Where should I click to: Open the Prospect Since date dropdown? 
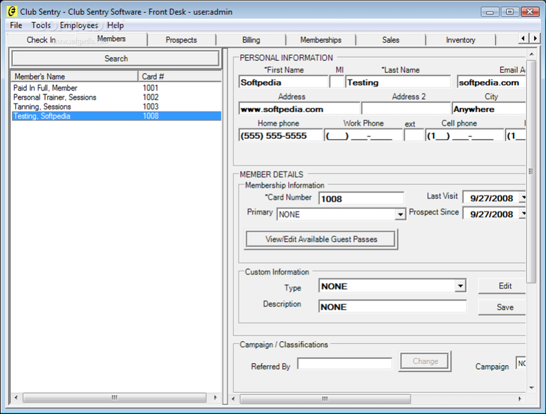[522, 214]
